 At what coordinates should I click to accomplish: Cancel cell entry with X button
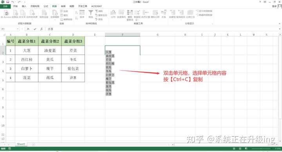[28, 29]
